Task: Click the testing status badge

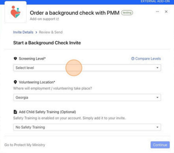Action: click(x=127, y=13)
